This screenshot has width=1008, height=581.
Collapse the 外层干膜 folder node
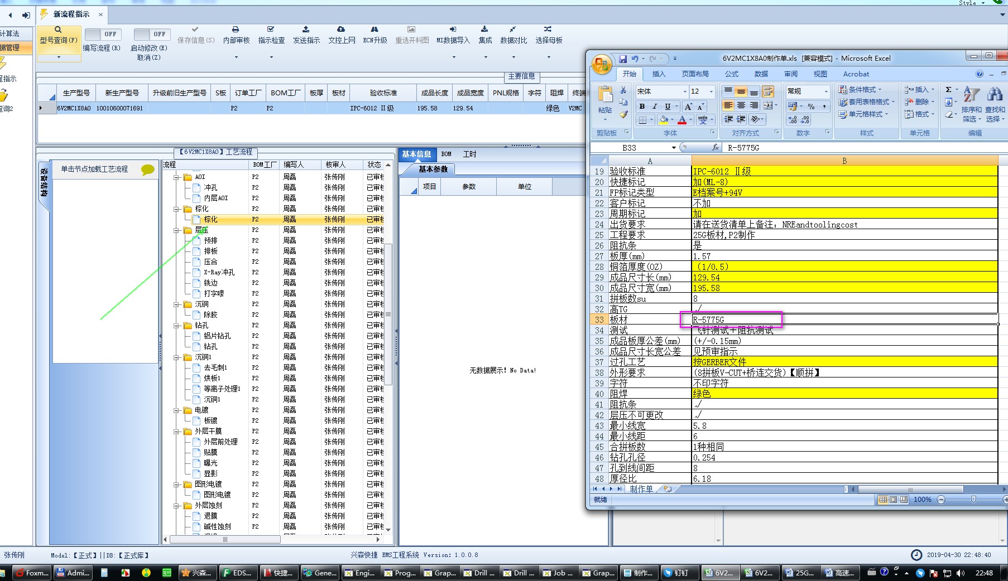point(176,432)
